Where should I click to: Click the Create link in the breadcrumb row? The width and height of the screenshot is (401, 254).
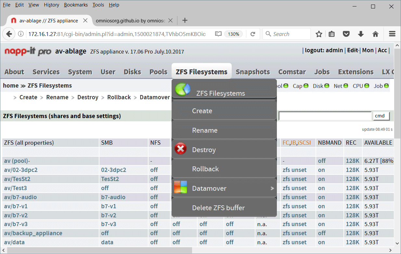(x=28, y=97)
